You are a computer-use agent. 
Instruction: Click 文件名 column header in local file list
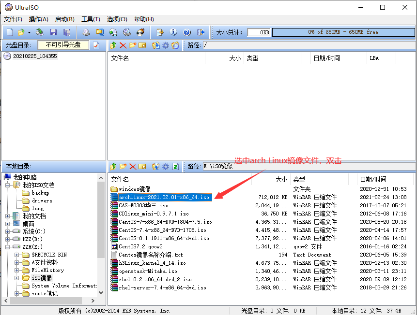point(180,179)
